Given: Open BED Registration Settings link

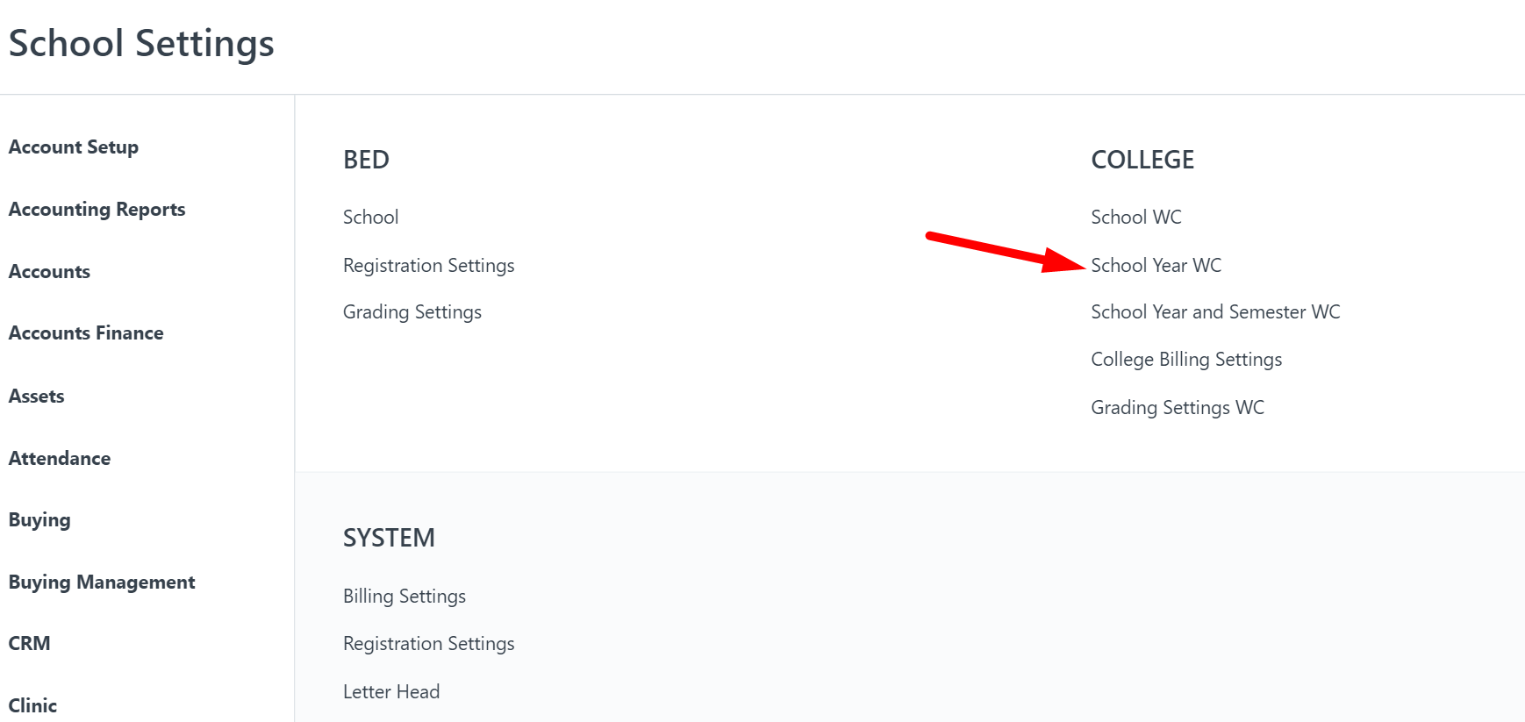Looking at the screenshot, I should [428, 266].
